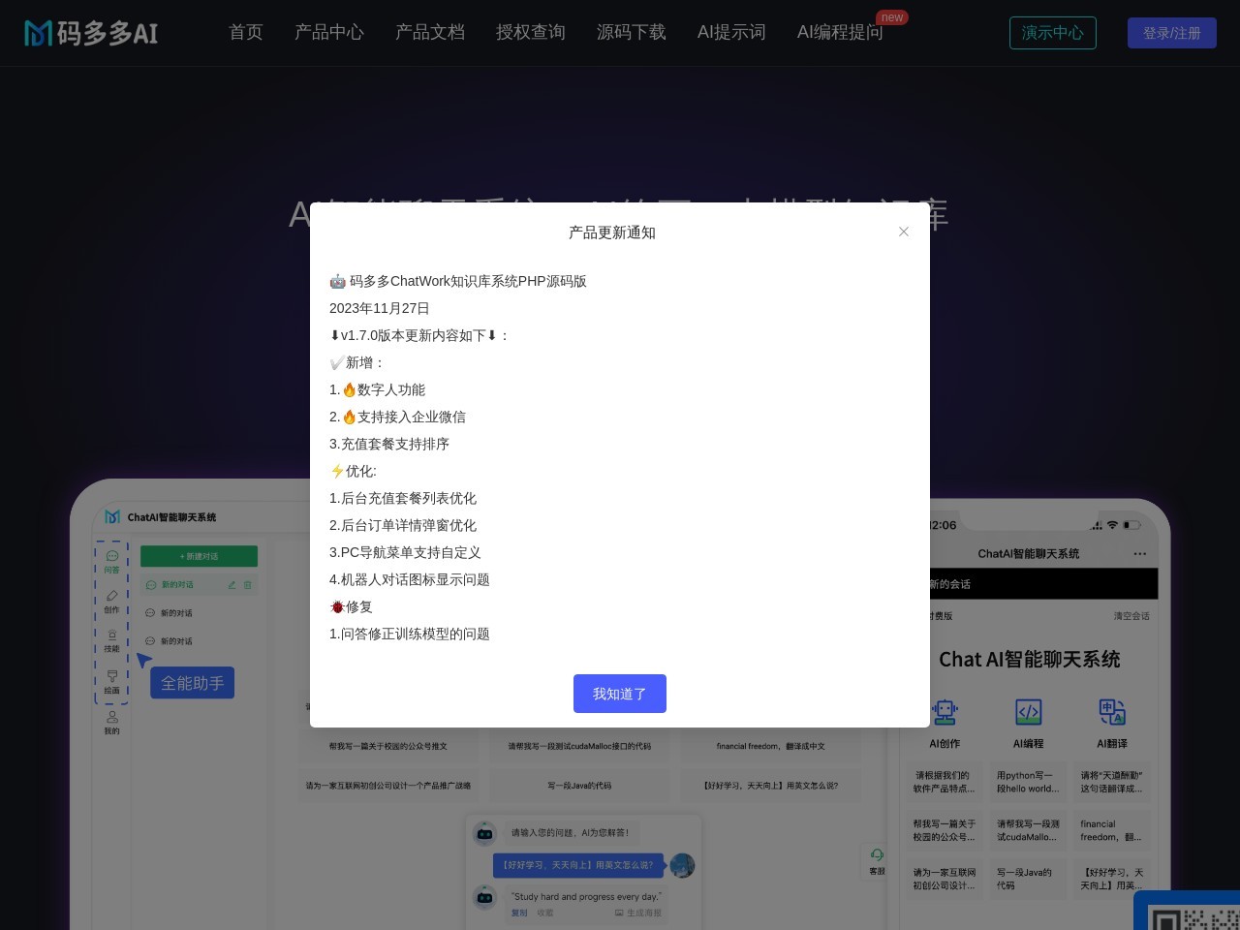Image resolution: width=1240 pixels, height=930 pixels.
Task: Click prompt card 请帮我写一段测试cudaMalloc接口的代码
Action: point(579,746)
